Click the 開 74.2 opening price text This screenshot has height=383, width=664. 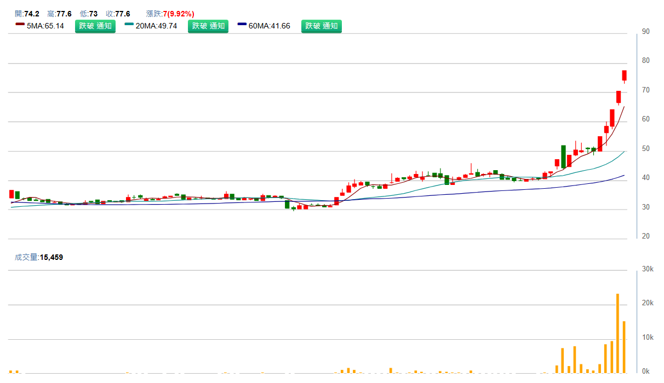(x=27, y=14)
